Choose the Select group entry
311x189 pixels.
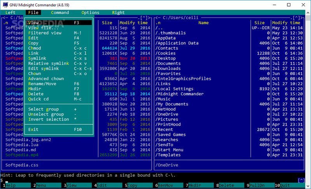click(59, 109)
